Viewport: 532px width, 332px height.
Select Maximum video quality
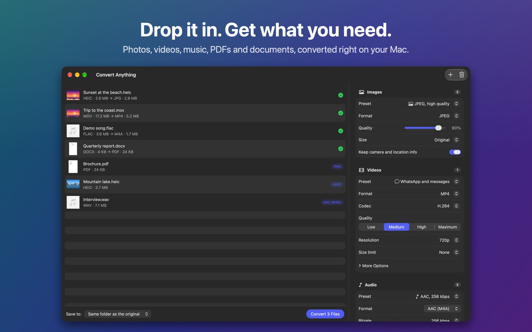pyautogui.click(x=447, y=227)
